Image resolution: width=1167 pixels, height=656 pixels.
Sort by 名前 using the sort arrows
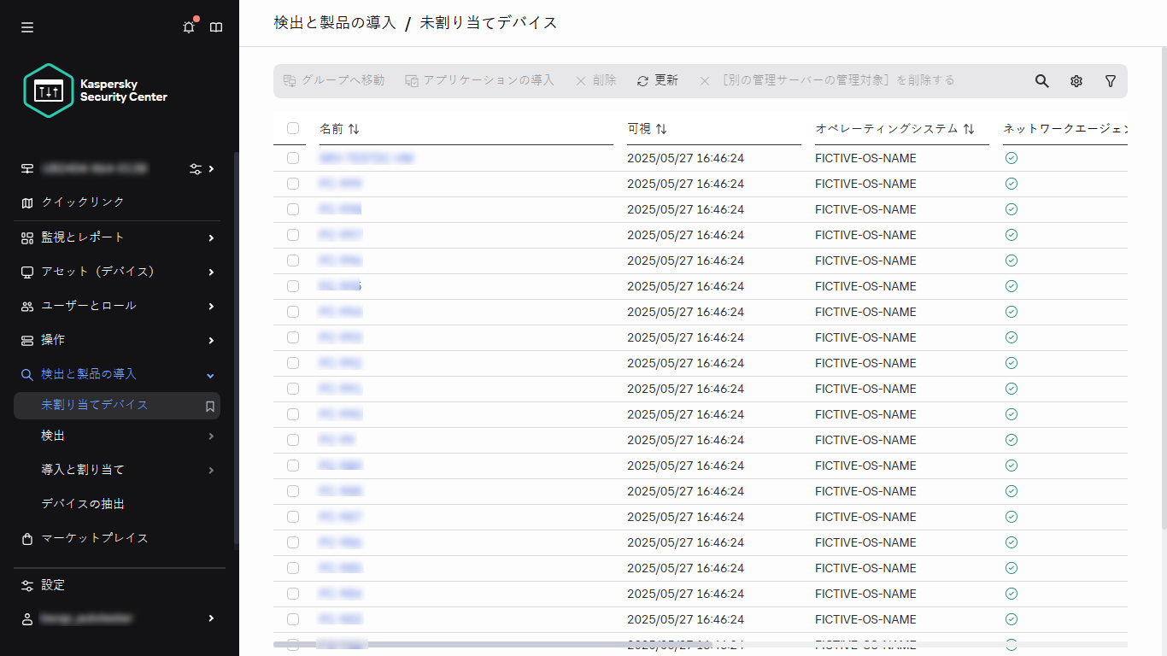[x=353, y=128]
